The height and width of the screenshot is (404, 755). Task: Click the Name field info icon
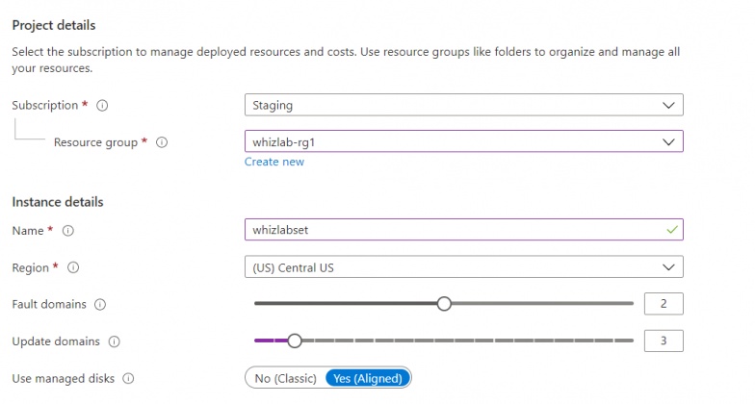[68, 231]
